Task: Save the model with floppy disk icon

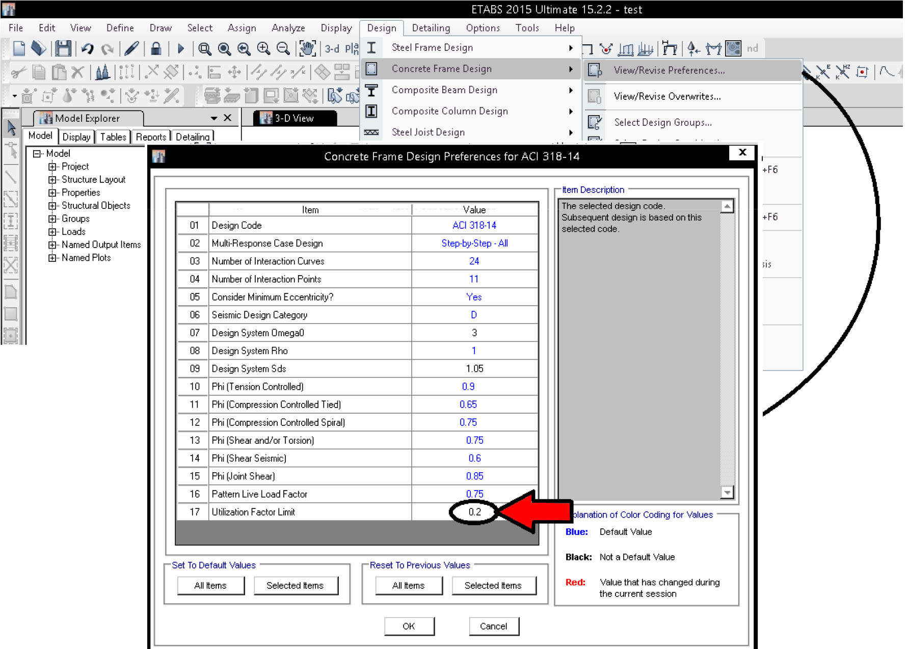Action: click(x=63, y=48)
